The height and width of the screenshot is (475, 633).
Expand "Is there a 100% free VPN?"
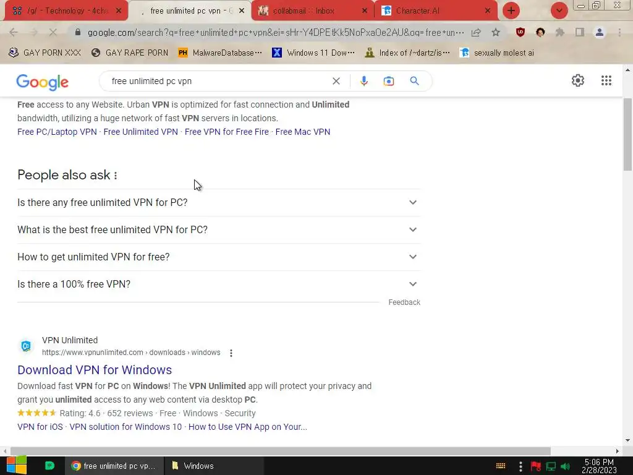click(219, 284)
